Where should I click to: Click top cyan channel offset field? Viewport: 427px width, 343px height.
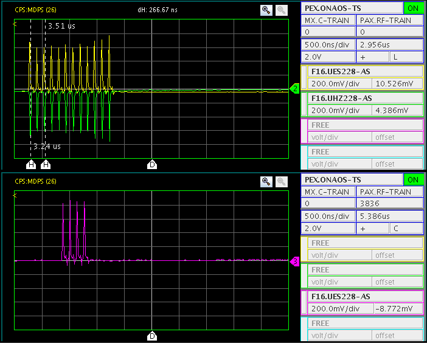(397, 164)
